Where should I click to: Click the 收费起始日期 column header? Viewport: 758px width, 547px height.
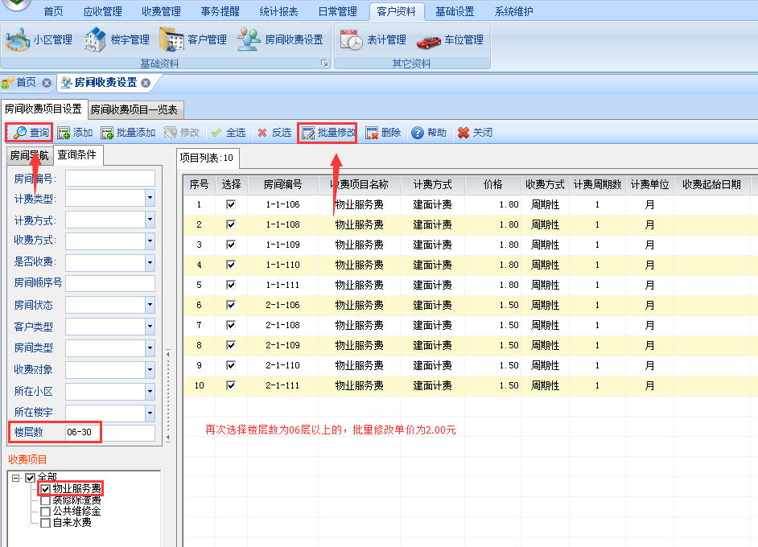pyautogui.click(x=711, y=184)
